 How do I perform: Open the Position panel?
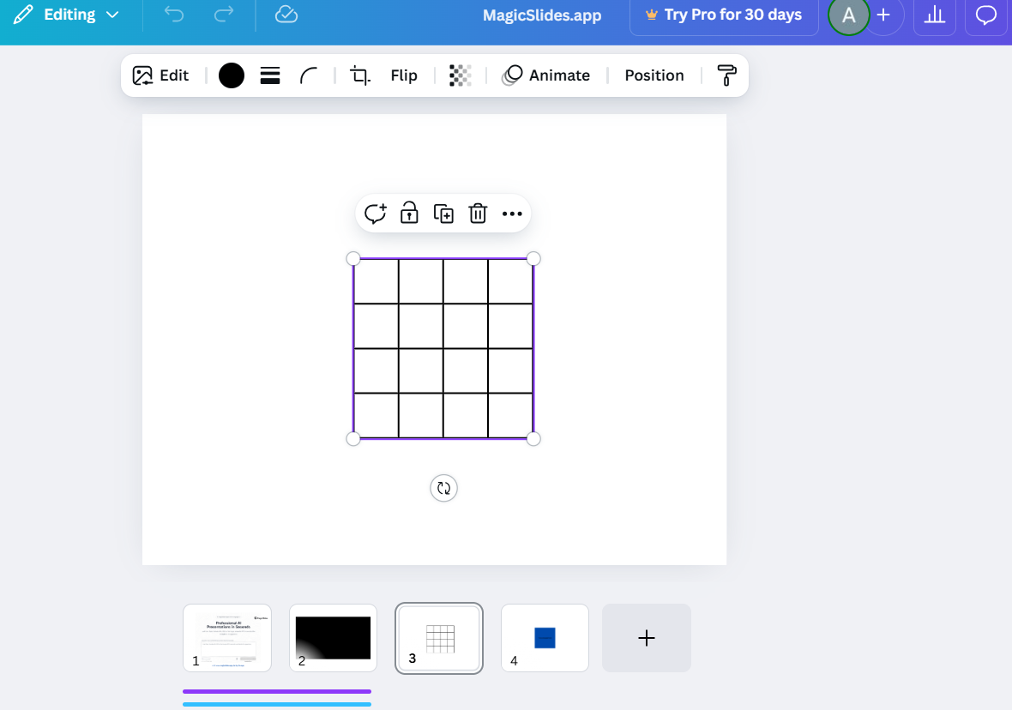(x=654, y=75)
